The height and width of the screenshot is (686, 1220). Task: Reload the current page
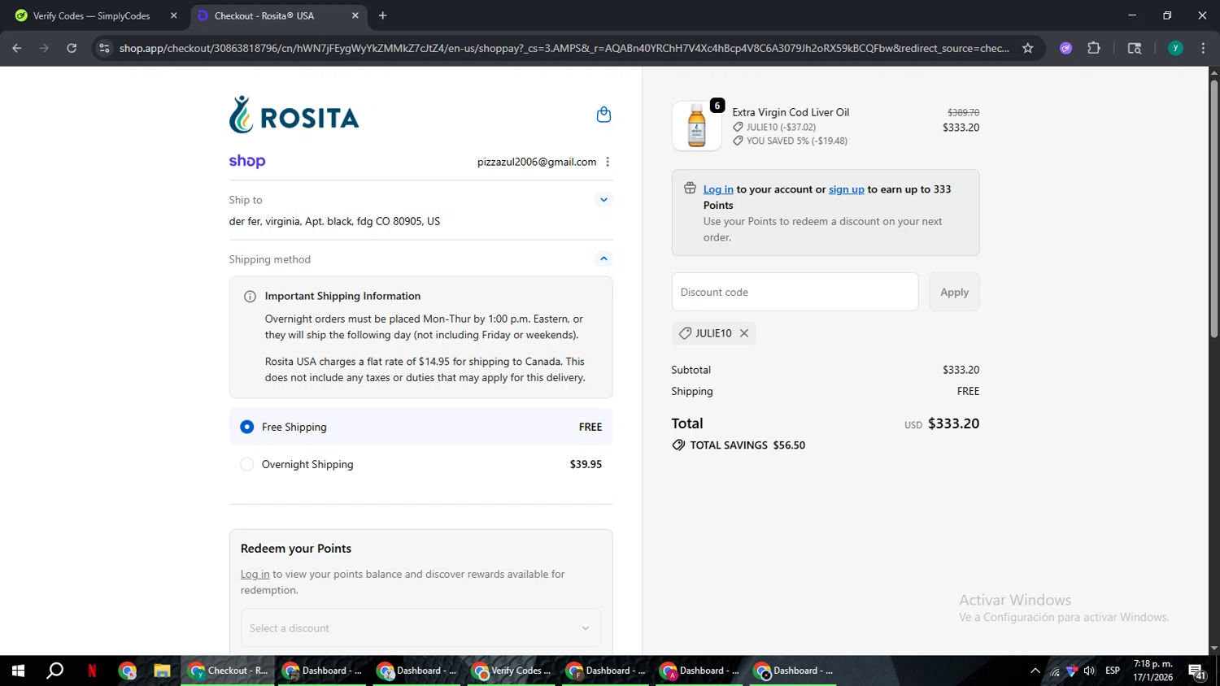(72, 48)
